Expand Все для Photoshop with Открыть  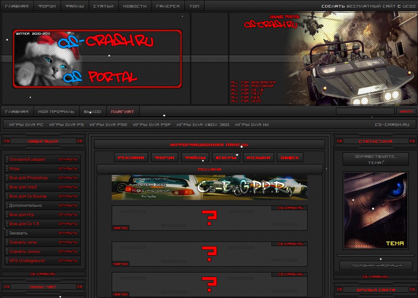68,177
